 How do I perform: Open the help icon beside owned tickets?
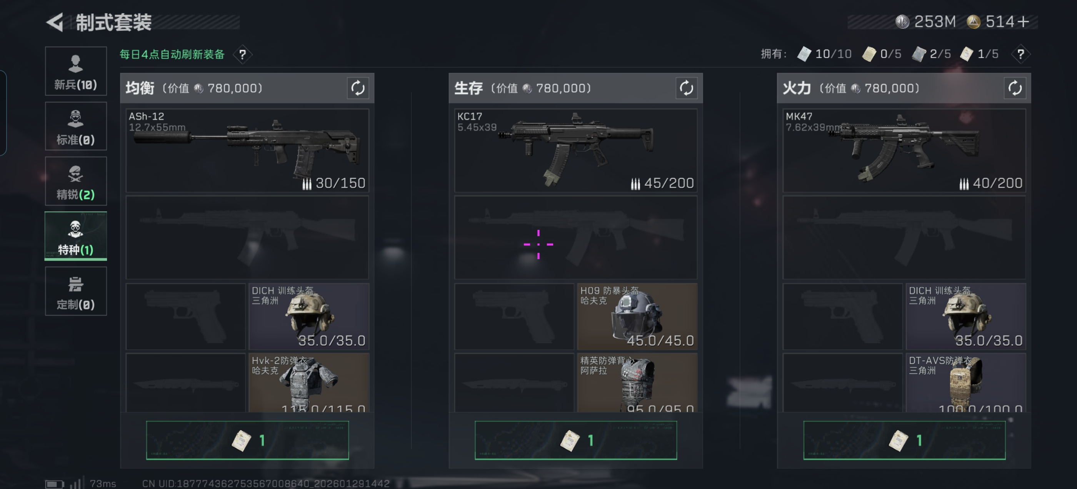[1020, 54]
